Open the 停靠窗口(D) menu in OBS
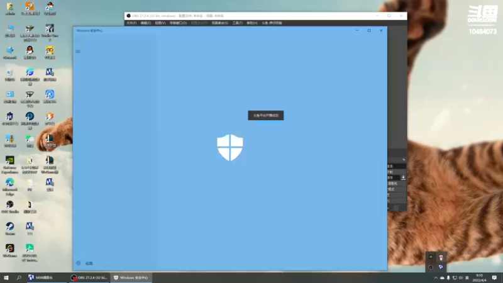The height and width of the screenshot is (283, 503). point(178,23)
